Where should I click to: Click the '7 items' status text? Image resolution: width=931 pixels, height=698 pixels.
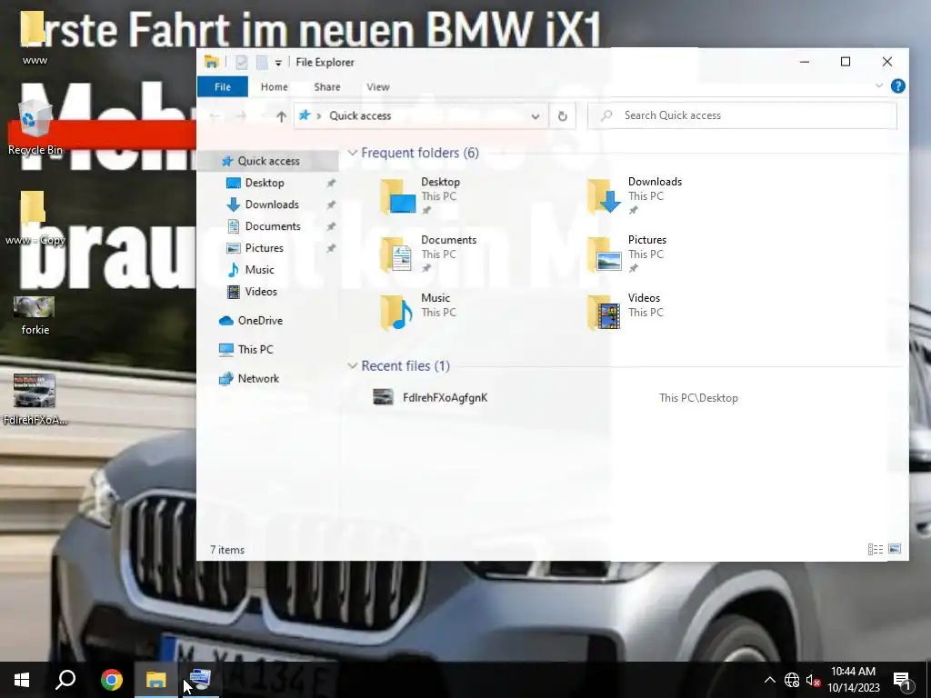227,550
